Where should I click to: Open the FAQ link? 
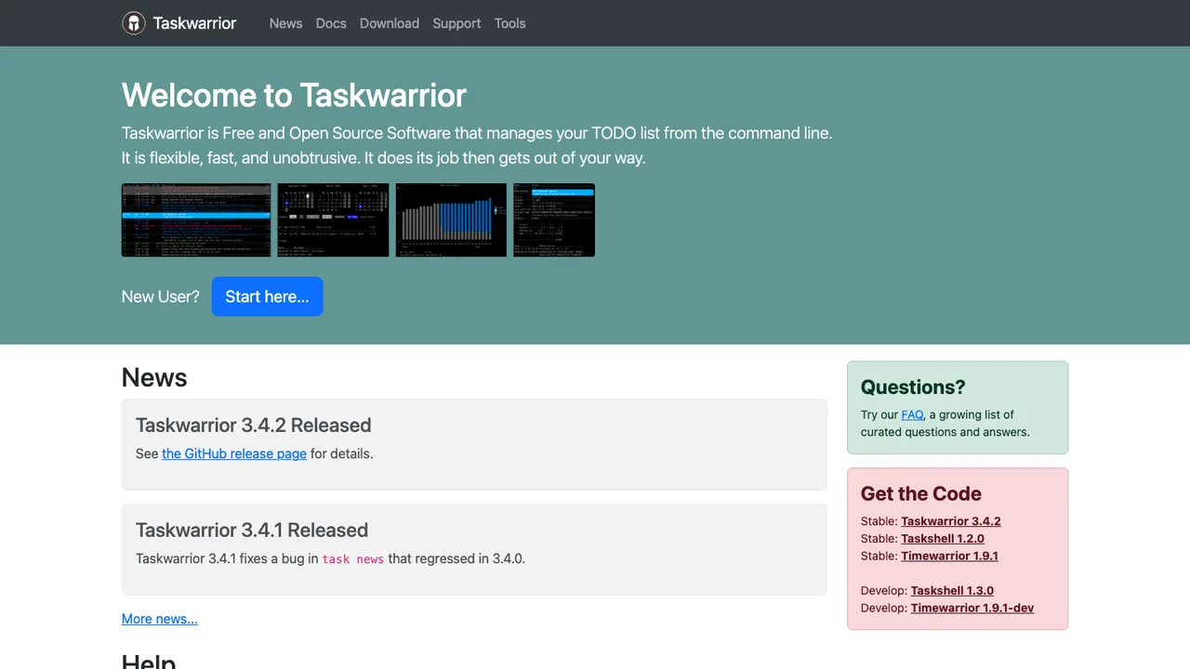tap(912, 414)
